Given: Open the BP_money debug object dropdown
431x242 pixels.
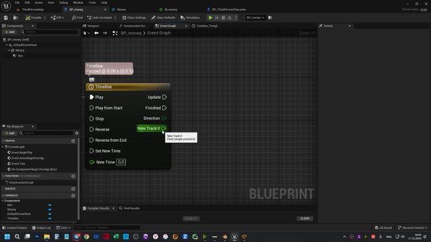Looking at the screenshot, I should click(255, 17).
